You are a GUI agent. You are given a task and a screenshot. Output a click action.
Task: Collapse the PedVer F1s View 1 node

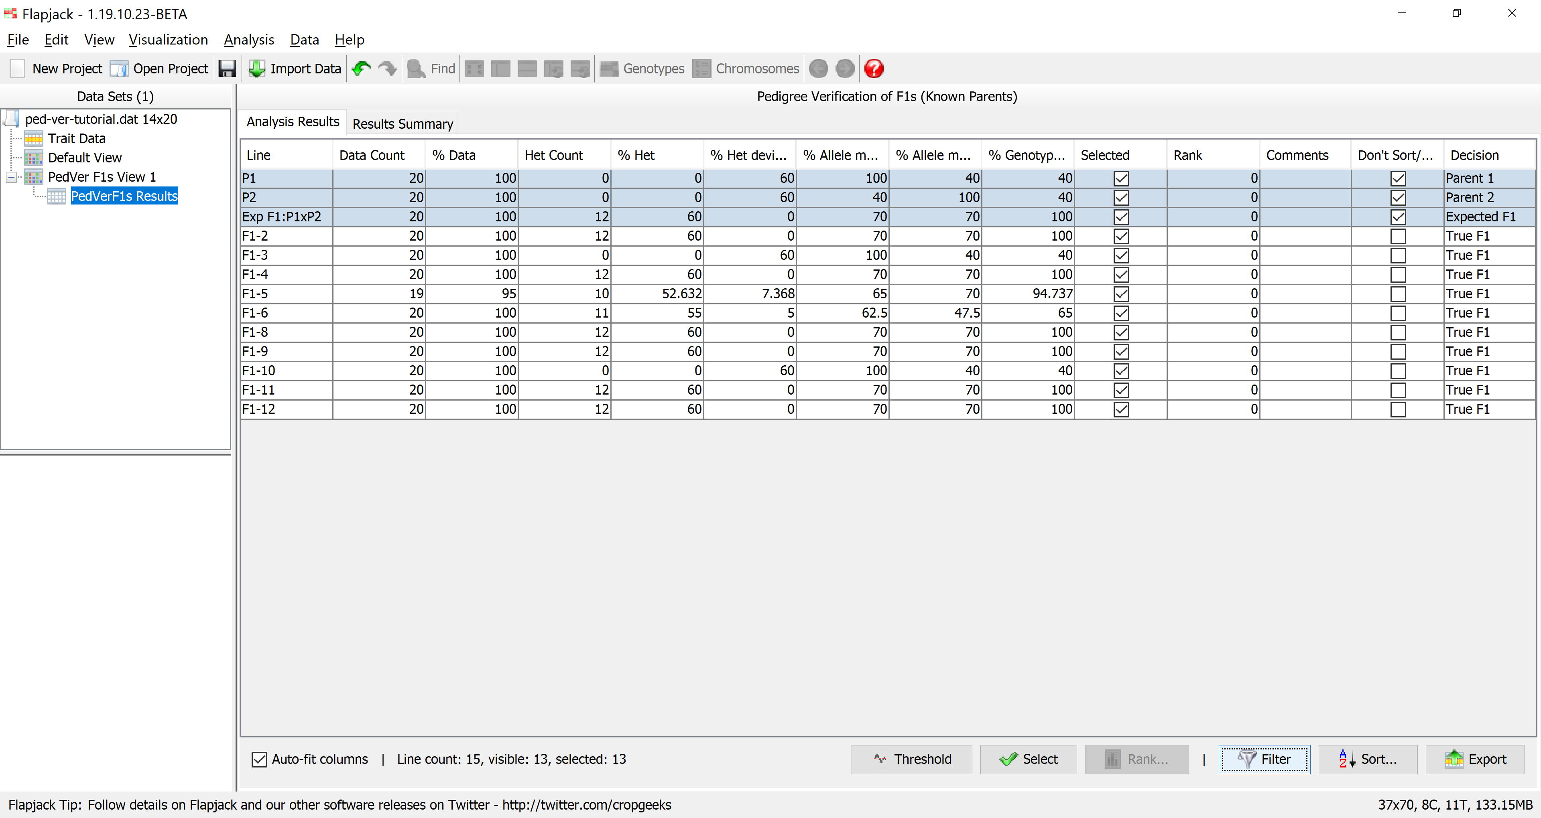pyautogui.click(x=11, y=177)
